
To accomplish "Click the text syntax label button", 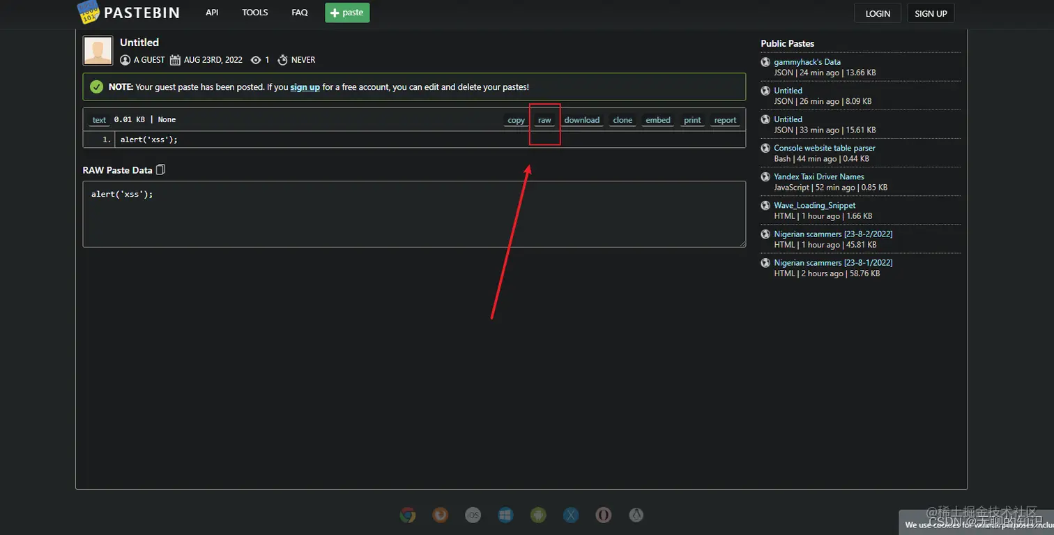I will (100, 120).
